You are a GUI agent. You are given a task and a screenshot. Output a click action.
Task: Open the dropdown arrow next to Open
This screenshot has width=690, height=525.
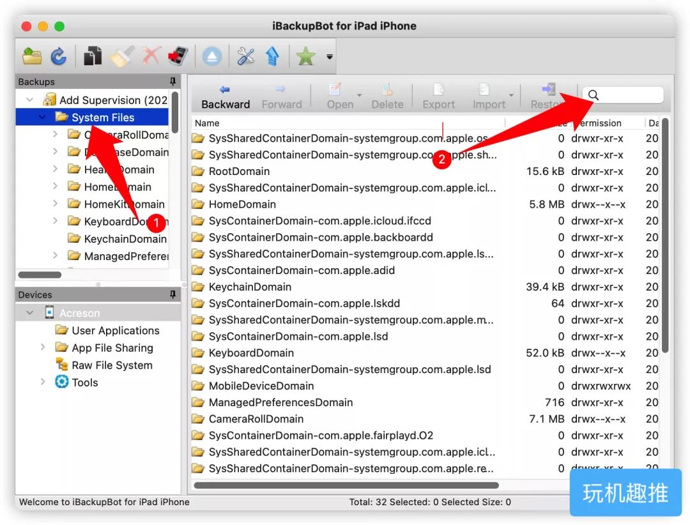pyautogui.click(x=360, y=96)
